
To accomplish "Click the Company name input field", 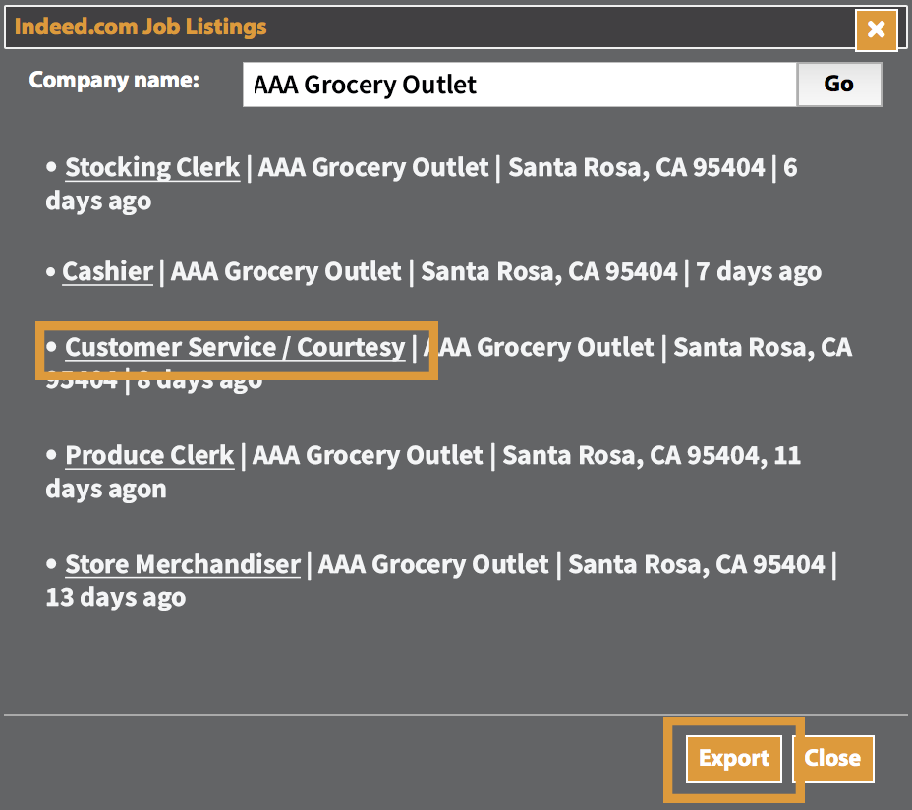I will click(x=520, y=85).
